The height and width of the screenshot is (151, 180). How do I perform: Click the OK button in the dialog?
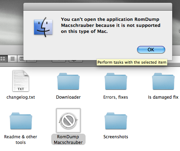(151, 50)
